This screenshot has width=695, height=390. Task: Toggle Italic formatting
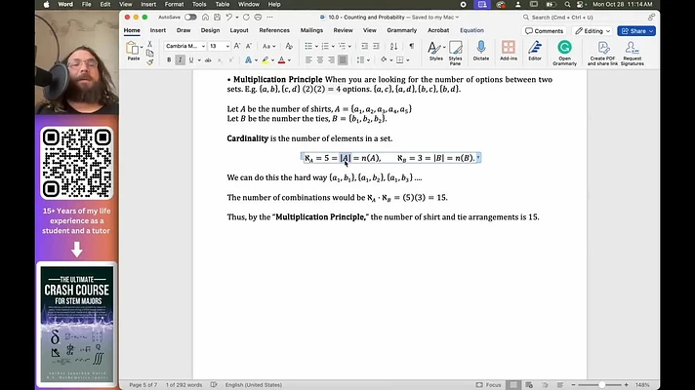coord(180,60)
